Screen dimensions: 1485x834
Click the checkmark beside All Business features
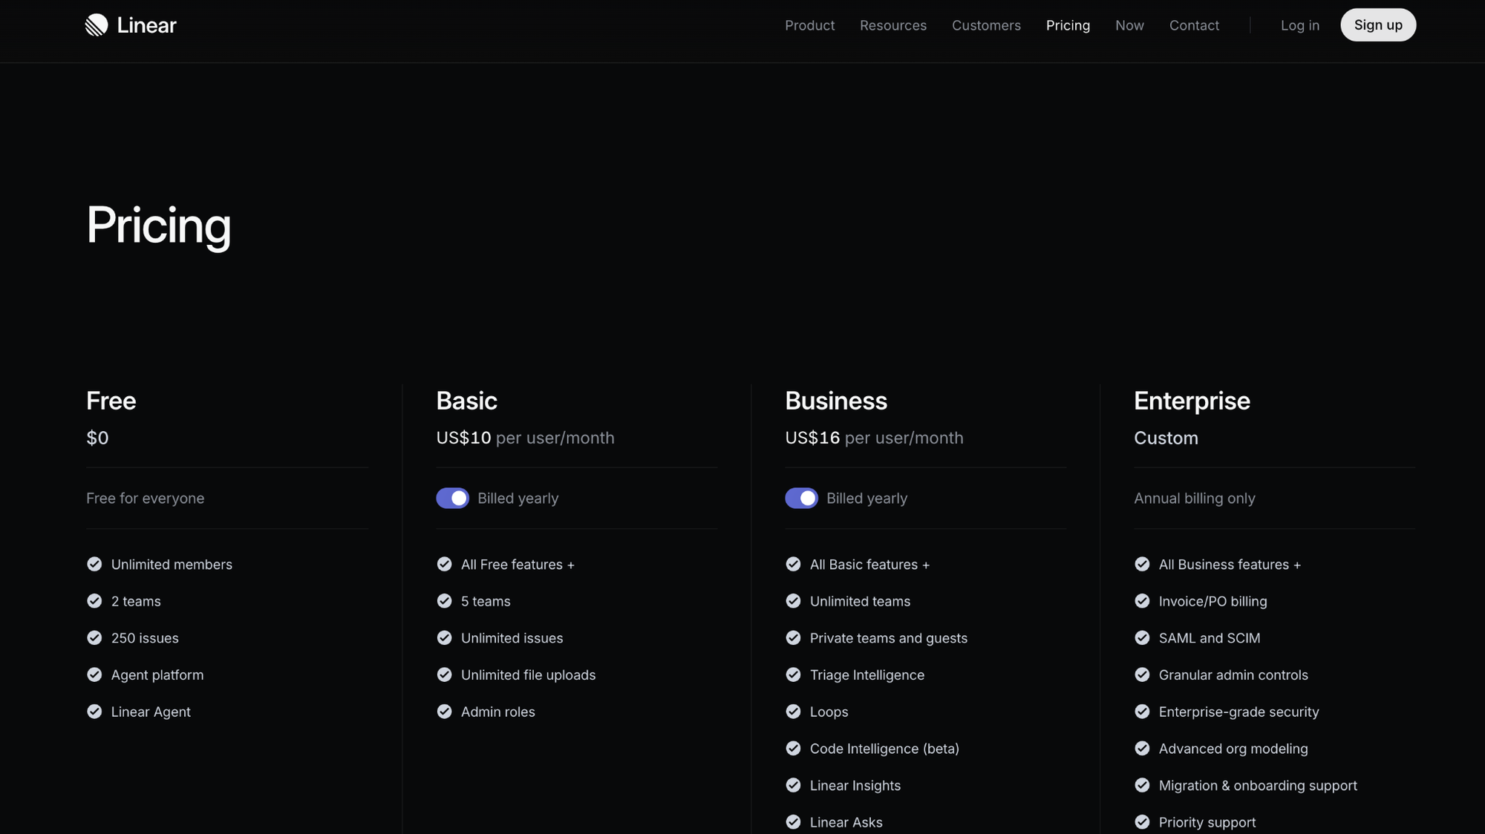tap(1142, 564)
